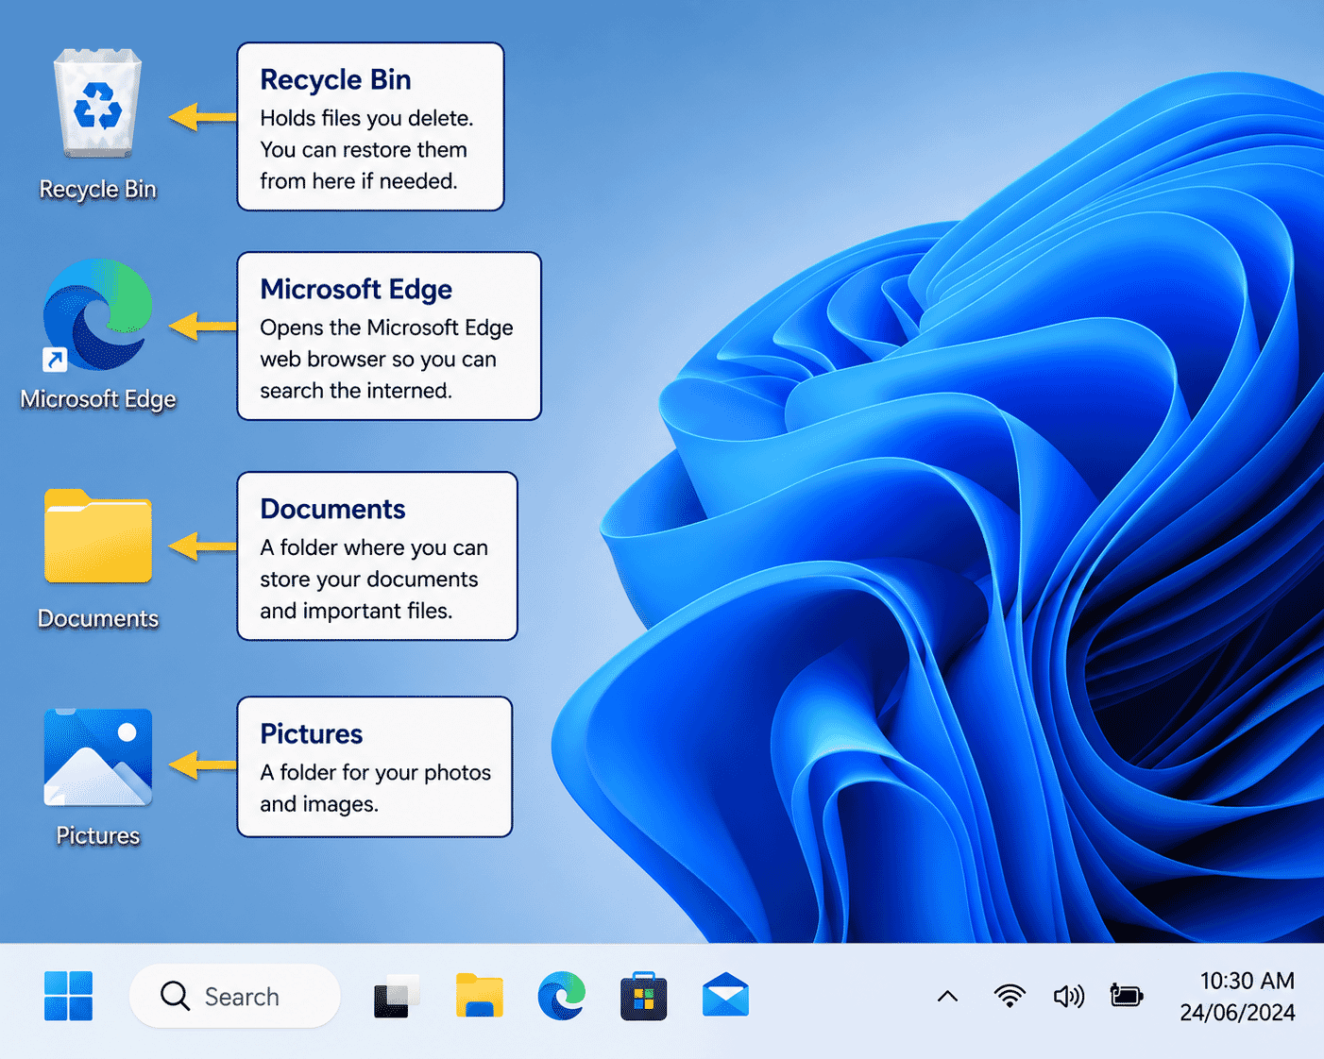Open the Mail app from the taskbar
1324x1059 pixels.
725,995
